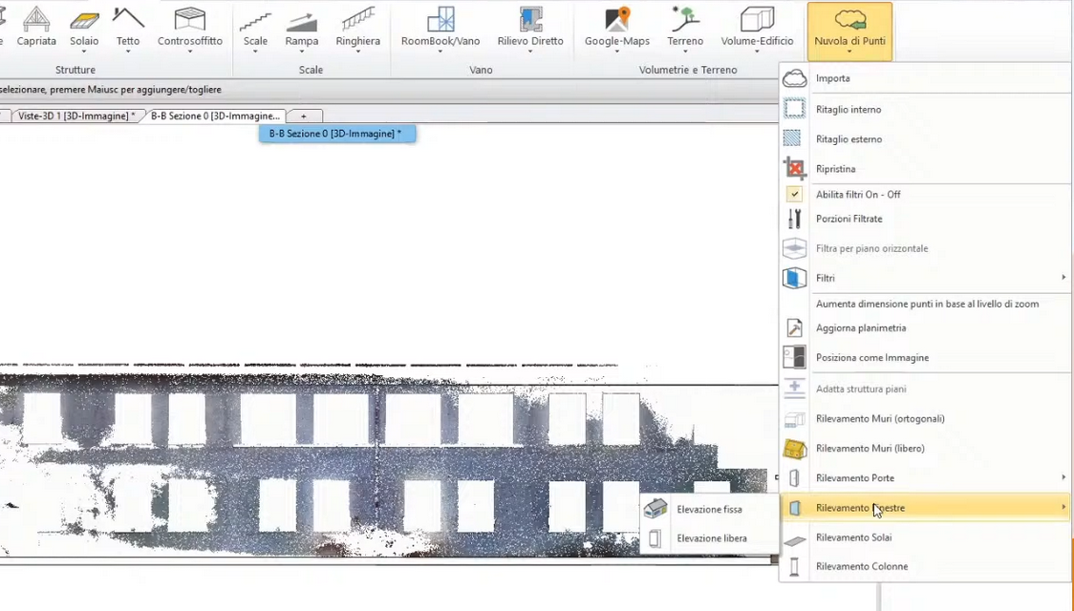Viewport: 1074px width, 611px height.
Task: Click the Ripristina crop reset icon
Action: pyautogui.click(x=795, y=168)
